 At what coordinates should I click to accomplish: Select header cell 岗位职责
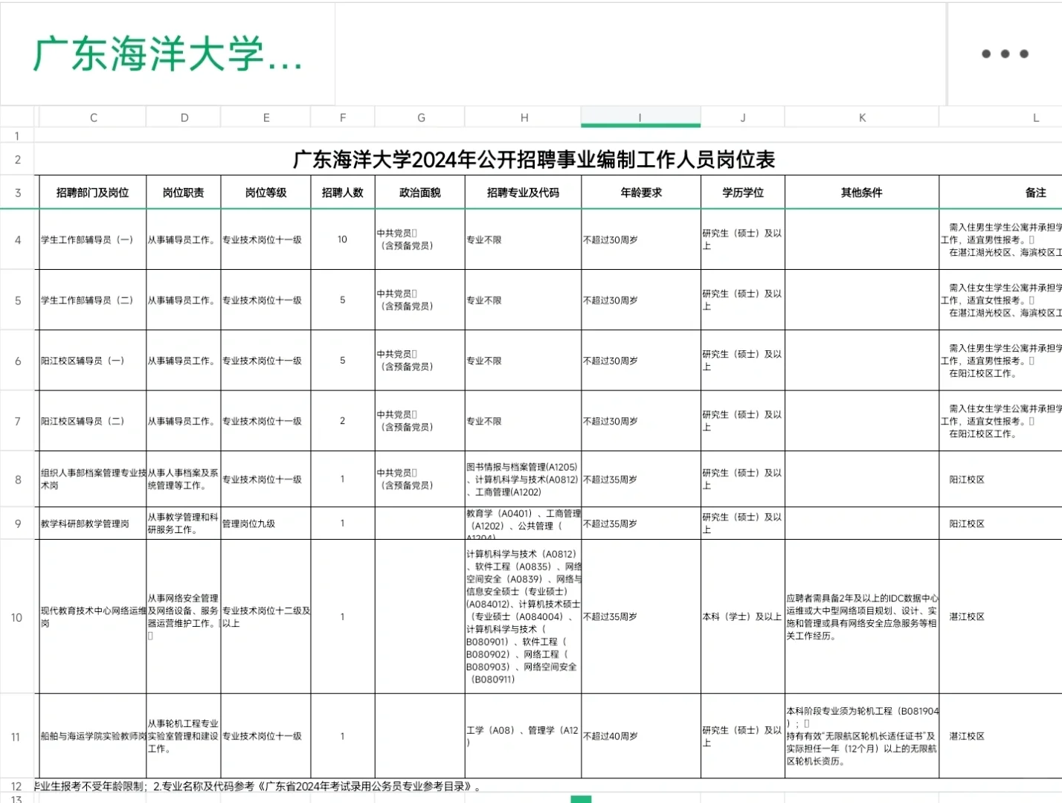pos(184,193)
